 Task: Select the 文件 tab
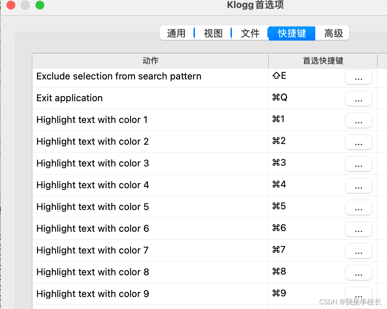(250, 33)
